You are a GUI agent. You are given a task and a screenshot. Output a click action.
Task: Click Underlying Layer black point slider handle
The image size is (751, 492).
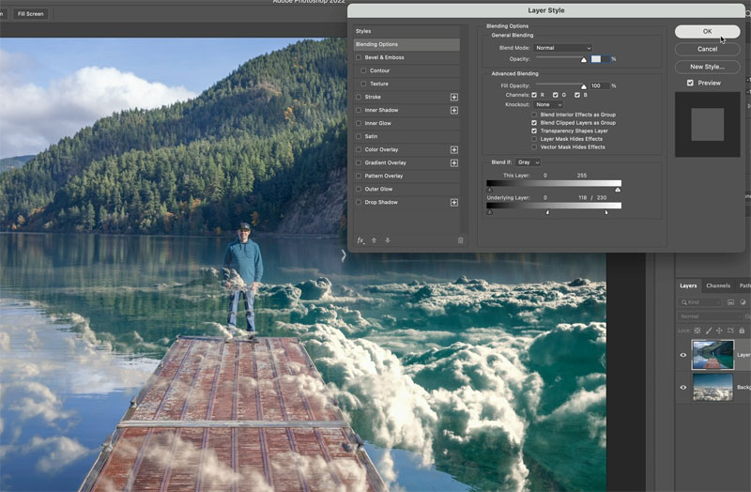[489, 212]
